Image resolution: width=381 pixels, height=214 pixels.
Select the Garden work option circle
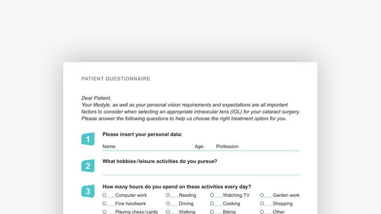point(262,195)
